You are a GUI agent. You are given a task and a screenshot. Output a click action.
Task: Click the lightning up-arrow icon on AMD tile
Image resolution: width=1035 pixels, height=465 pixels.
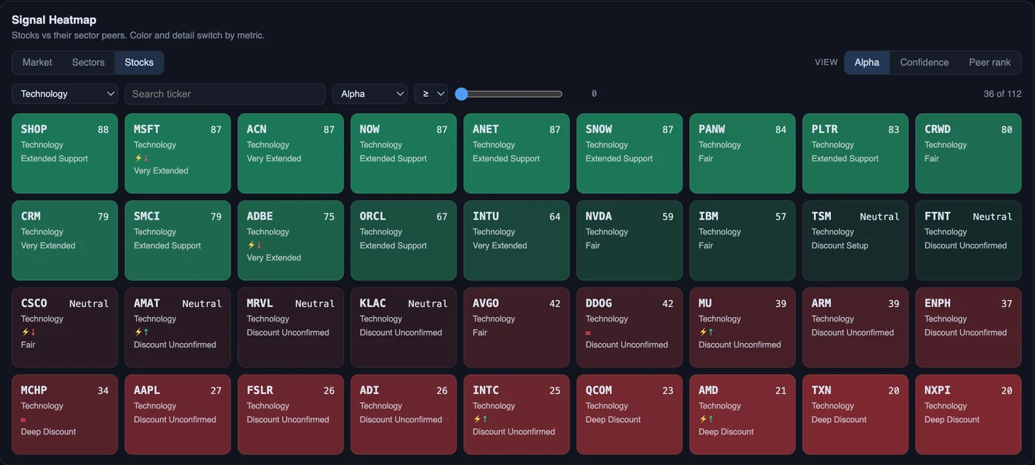click(x=706, y=419)
